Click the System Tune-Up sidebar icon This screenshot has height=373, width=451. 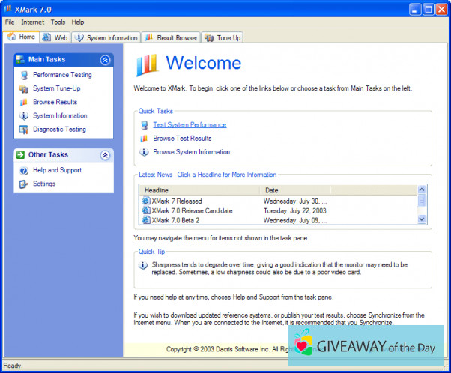coord(25,88)
